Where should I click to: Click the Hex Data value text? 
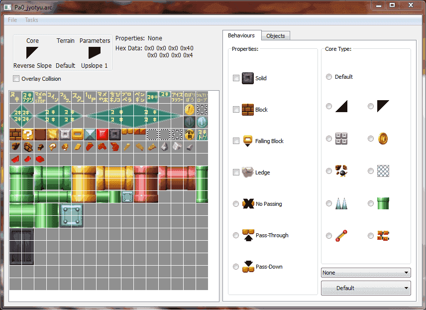169,52
